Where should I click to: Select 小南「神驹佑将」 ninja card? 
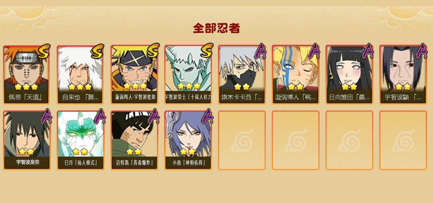tap(188, 140)
